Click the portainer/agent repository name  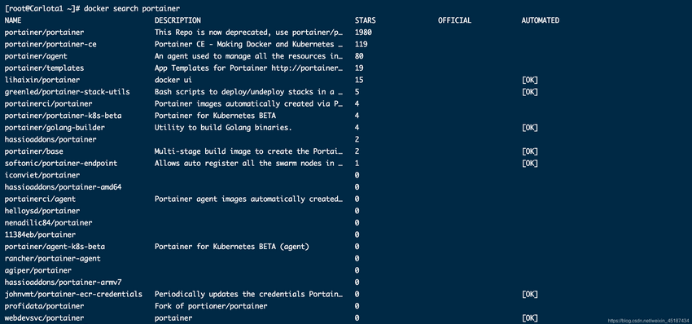(x=36, y=56)
